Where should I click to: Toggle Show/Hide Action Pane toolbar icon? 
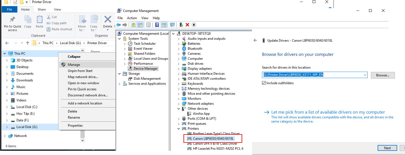[x=164, y=25]
